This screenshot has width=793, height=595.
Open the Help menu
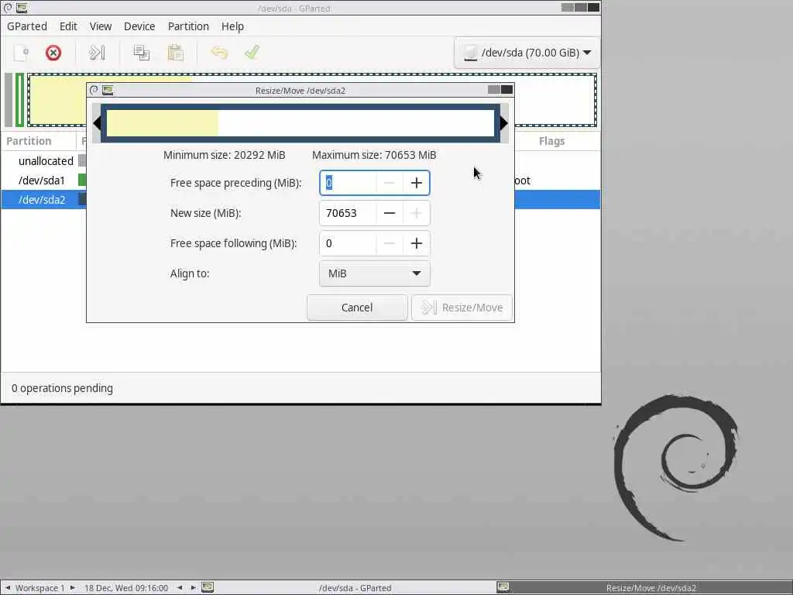point(232,26)
